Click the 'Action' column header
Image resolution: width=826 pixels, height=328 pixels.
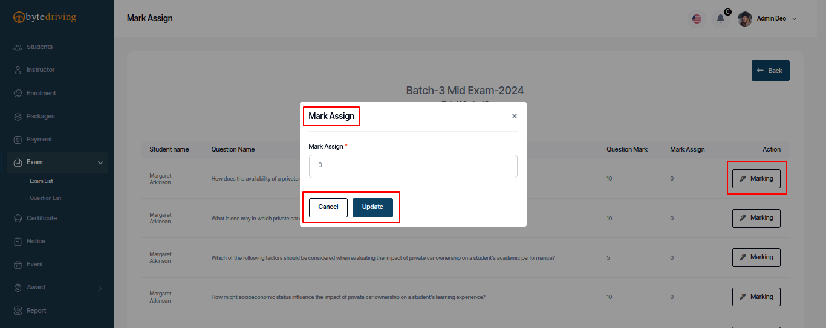point(772,149)
